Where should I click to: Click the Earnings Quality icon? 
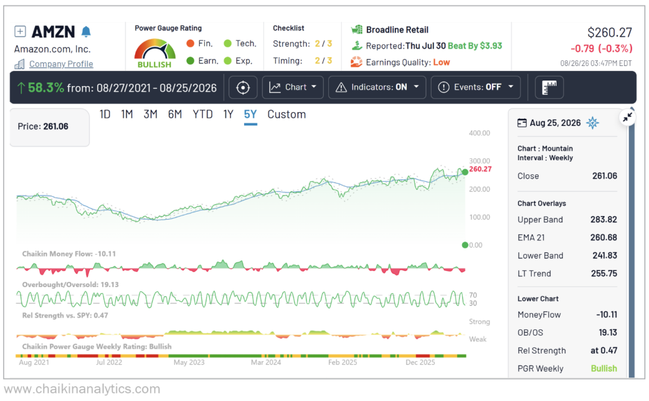(x=356, y=63)
